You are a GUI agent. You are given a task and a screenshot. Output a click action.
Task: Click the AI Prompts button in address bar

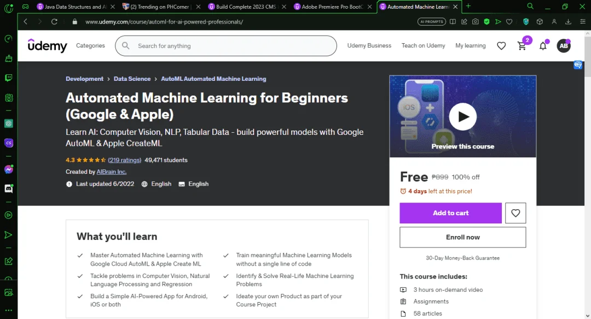pos(432,22)
